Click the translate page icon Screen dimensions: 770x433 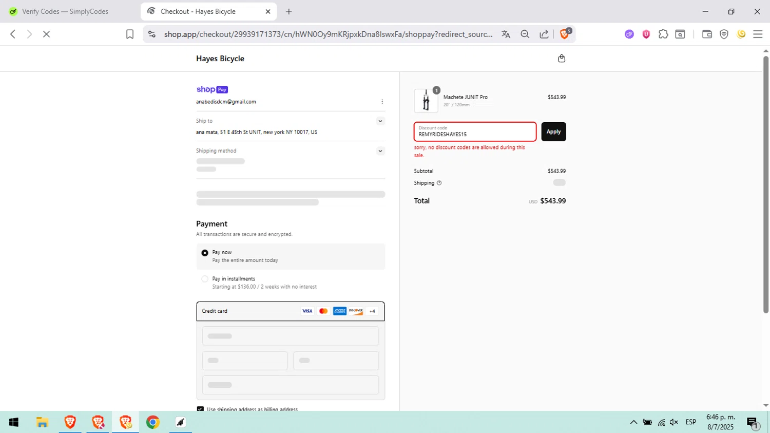point(506,34)
